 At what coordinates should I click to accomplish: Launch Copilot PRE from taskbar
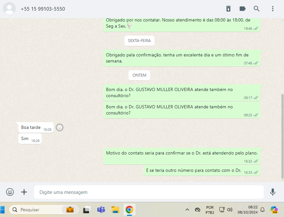click(274, 210)
